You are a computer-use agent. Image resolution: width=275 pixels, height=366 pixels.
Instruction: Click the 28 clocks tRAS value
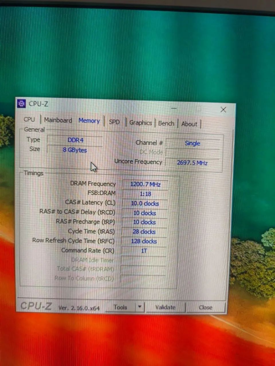[x=144, y=232]
